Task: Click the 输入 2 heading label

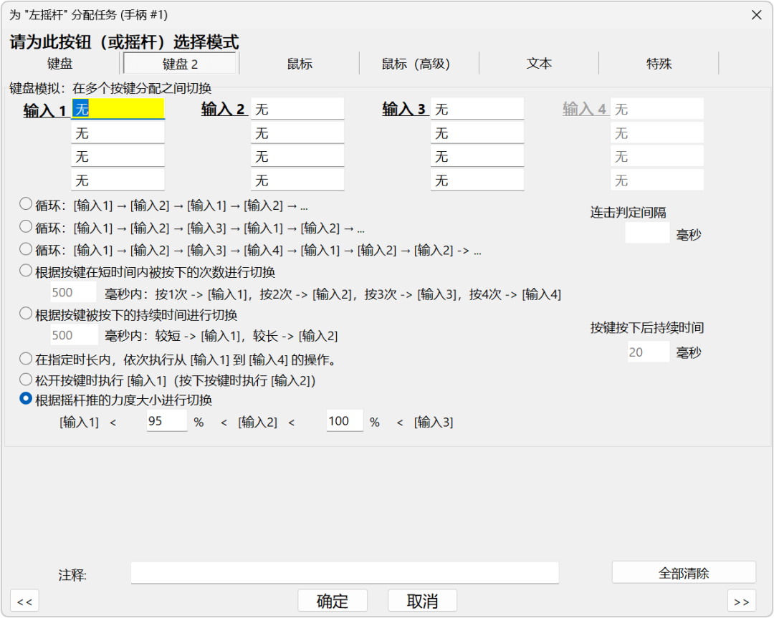Action: pos(223,109)
